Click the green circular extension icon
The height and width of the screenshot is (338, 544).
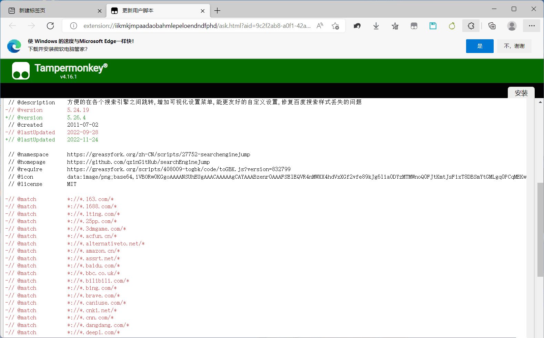[452, 26]
